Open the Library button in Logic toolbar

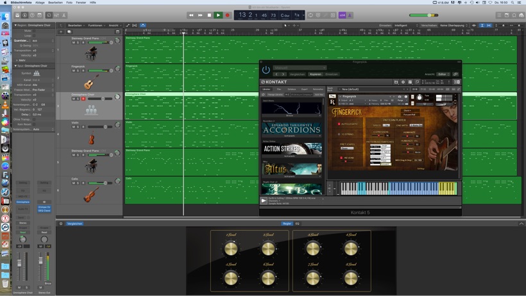point(17,15)
